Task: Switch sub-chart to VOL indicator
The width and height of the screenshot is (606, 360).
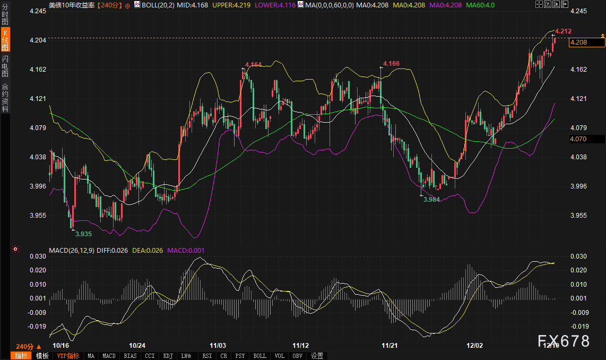Action: point(280,356)
